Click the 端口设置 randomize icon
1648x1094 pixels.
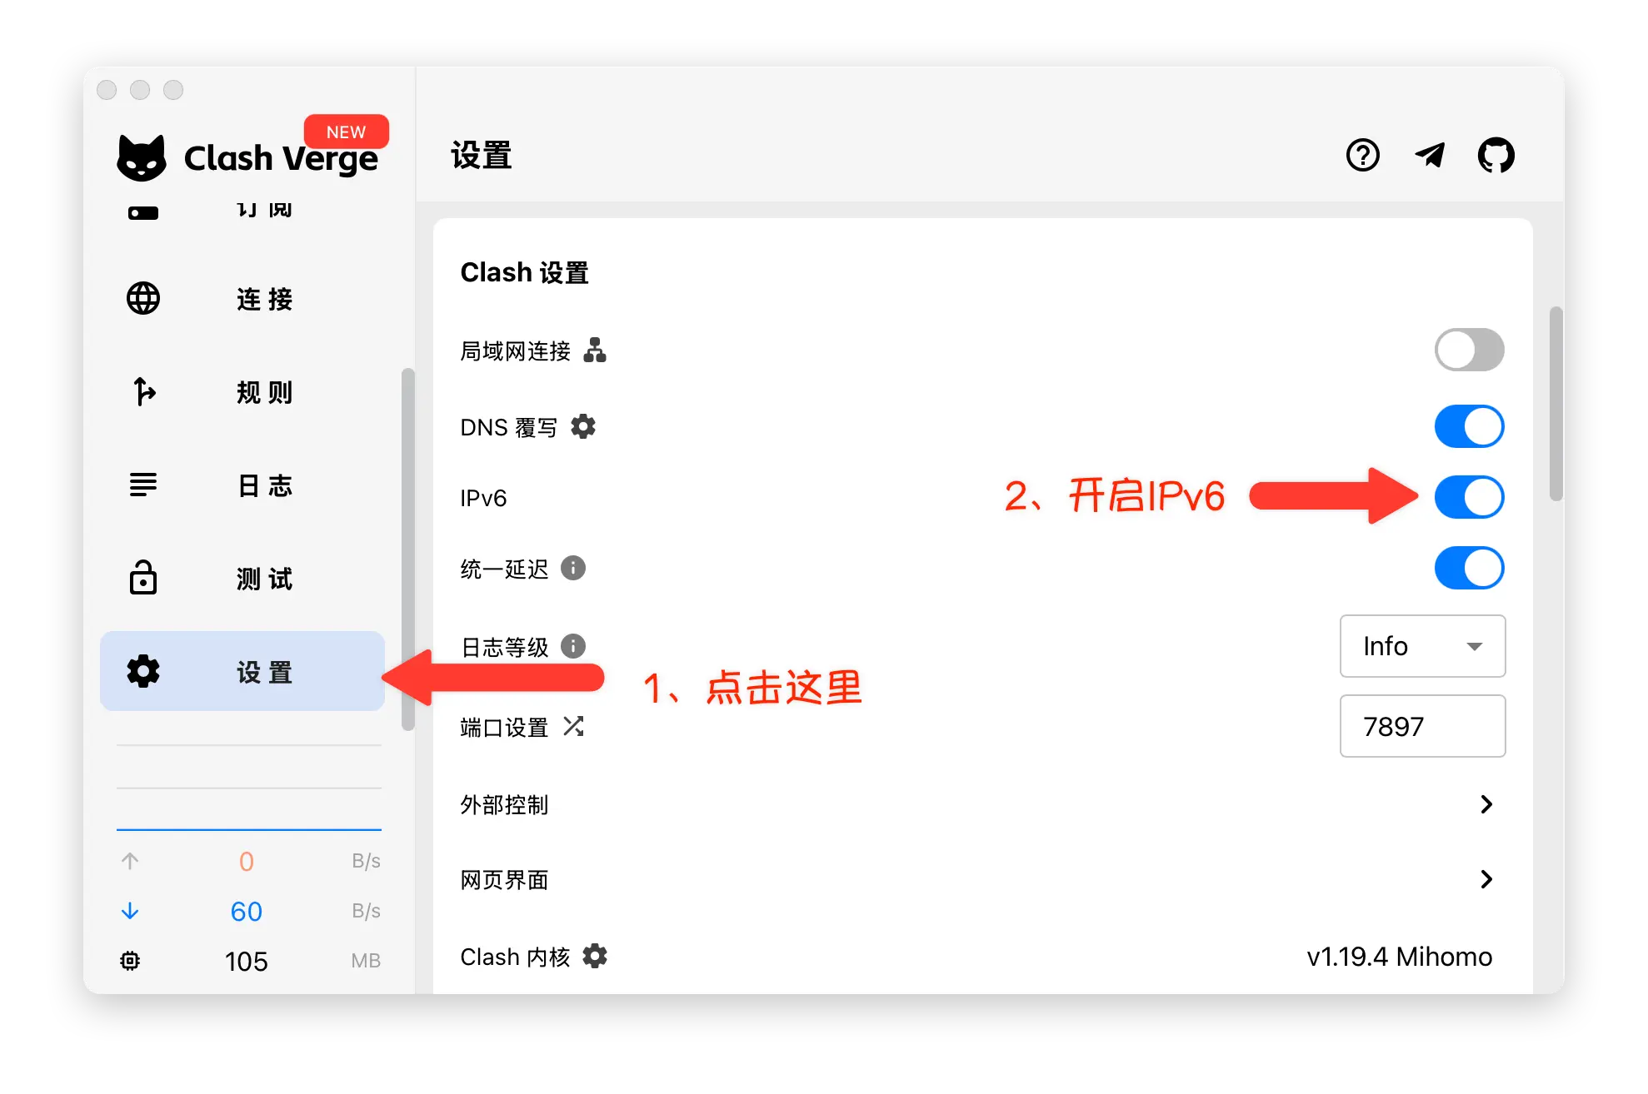pyautogui.click(x=574, y=726)
